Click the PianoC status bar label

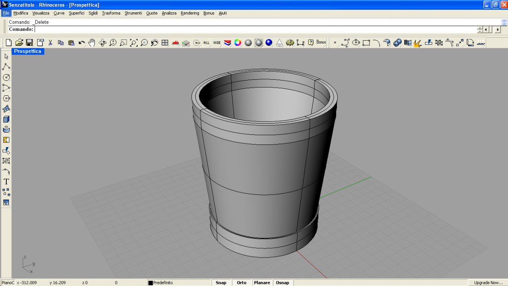pos(8,283)
